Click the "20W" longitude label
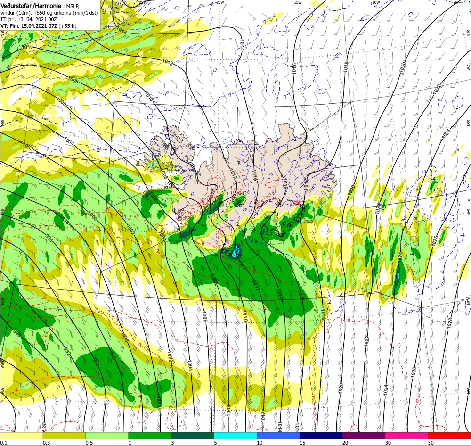This screenshot has width=471, height=446. [220, 2]
